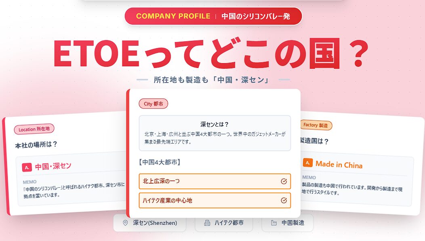
Task: Select the red A. answer icon under 本社の場所は？
Action: pos(27,166)
